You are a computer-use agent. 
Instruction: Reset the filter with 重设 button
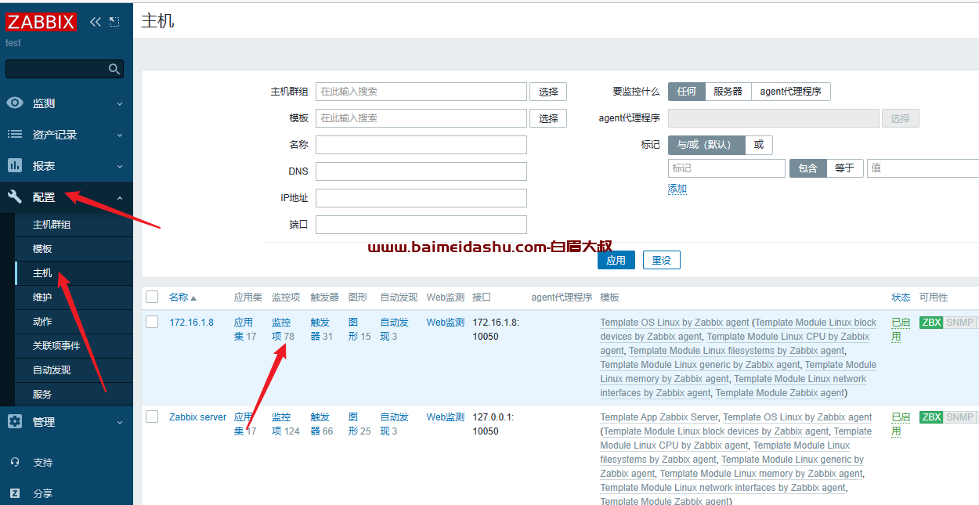(x=662, y=260)
